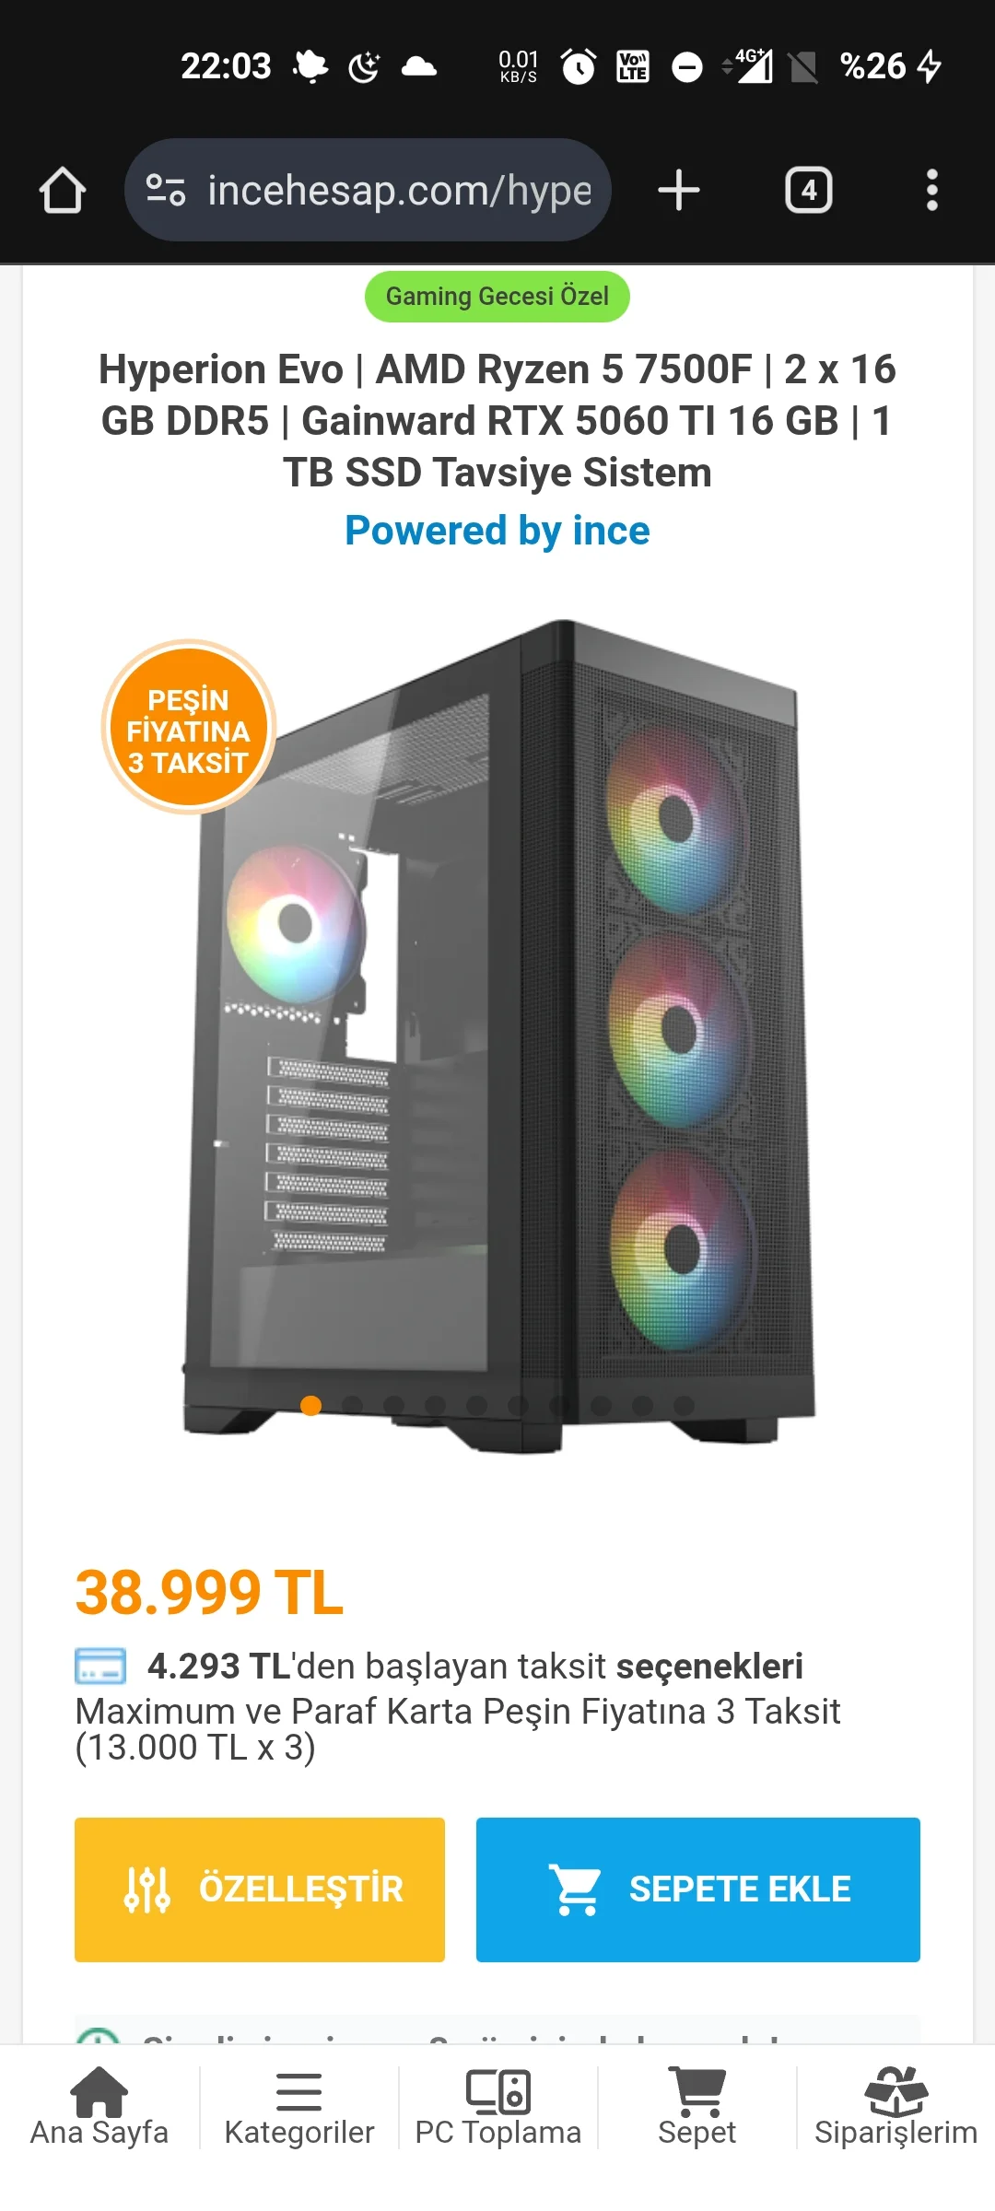Select the first orange carousel dot
The image size is (995, 2211).
pyautogui.click(x=311, y=1406)
